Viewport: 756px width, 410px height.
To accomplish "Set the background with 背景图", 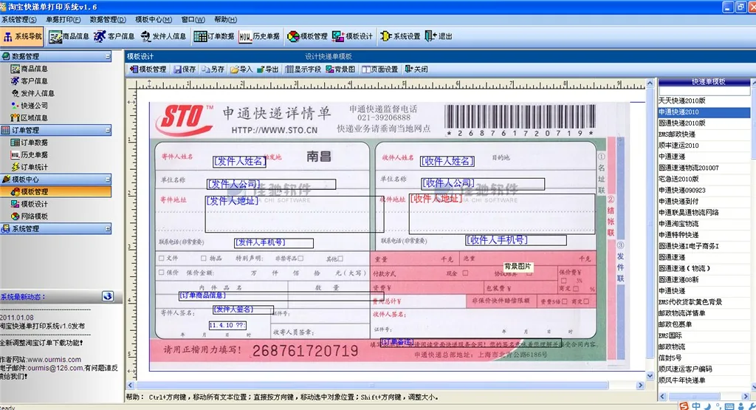I will point(340,69).
